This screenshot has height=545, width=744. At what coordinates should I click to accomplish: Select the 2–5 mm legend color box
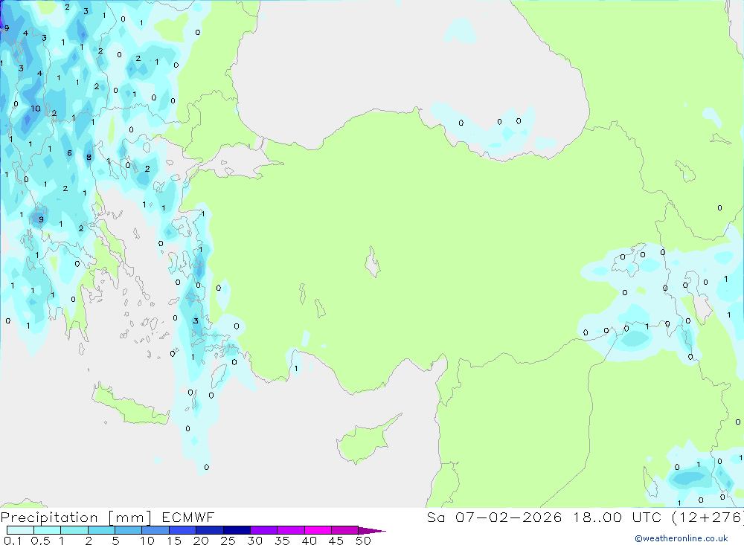pyautogui.click(x=101, y=530)
